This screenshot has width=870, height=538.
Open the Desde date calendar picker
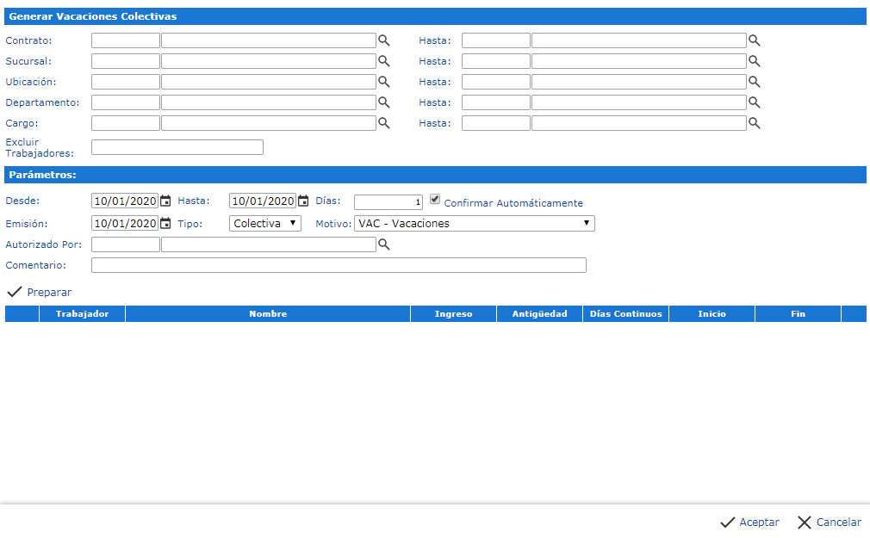165,201
